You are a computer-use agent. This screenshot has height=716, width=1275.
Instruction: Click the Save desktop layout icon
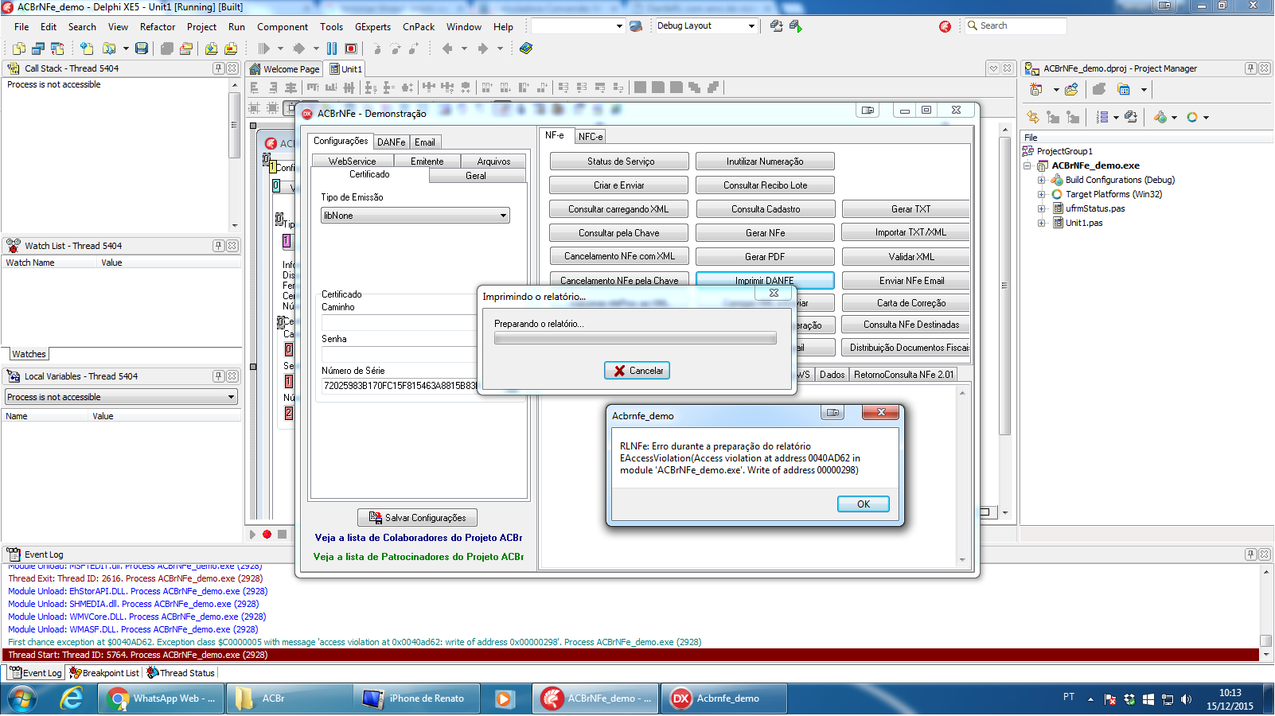777,26
